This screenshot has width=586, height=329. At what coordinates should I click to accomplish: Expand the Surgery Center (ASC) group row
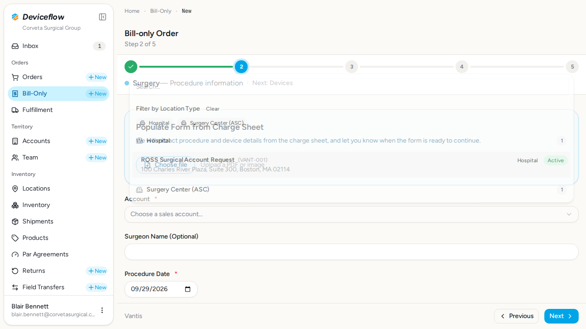click(352, 190)
